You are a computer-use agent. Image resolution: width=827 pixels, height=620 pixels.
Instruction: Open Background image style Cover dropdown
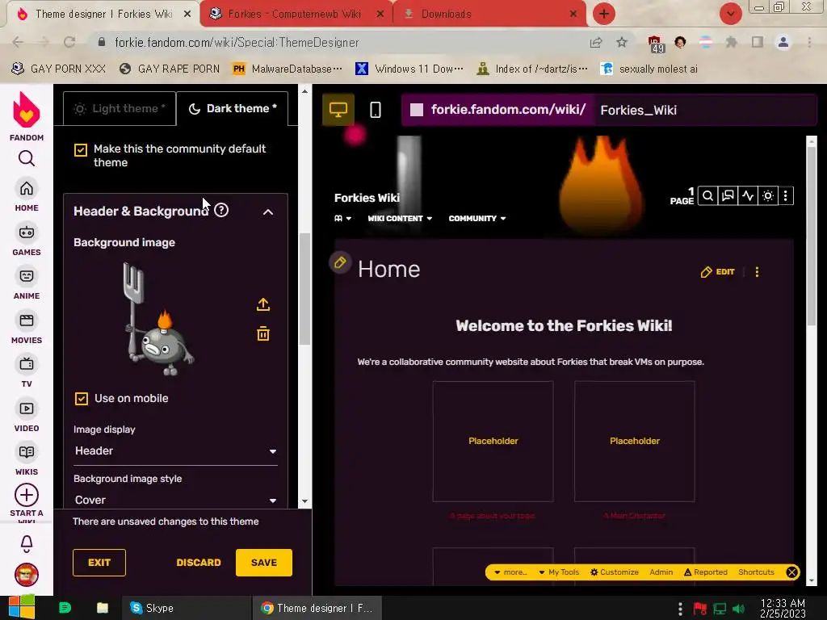(x=175, y=500)
